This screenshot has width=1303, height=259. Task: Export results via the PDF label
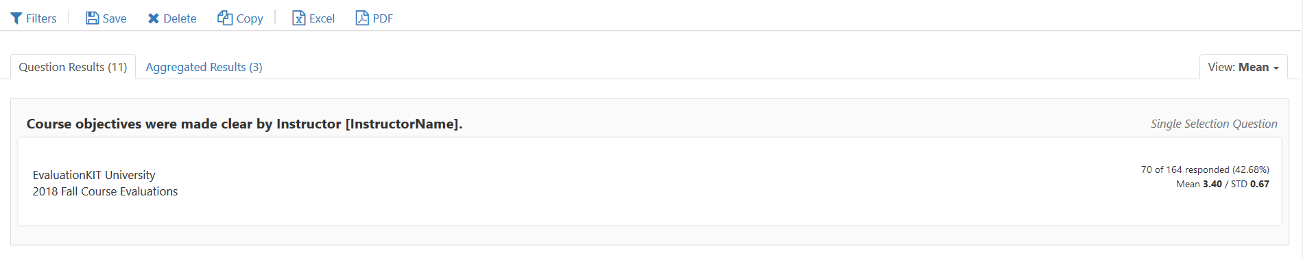(x=383, y=18)
